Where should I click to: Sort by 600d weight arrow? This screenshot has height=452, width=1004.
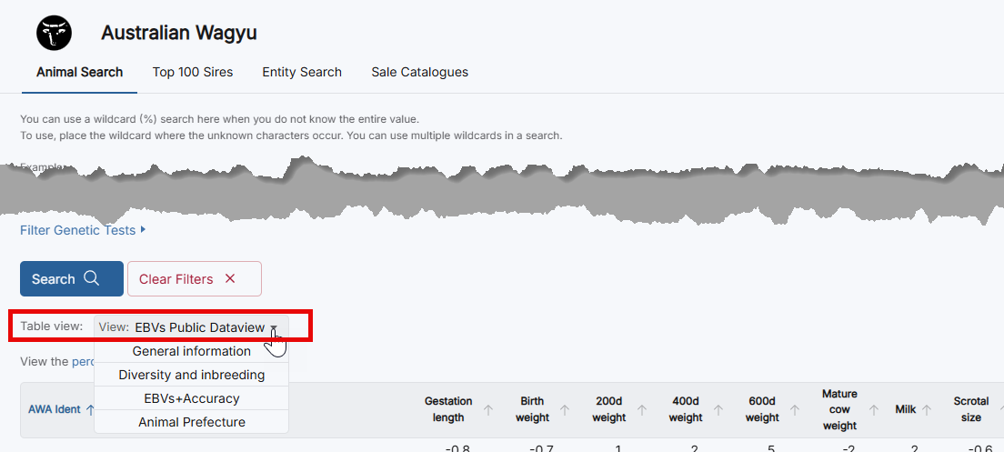click(795, 410)
